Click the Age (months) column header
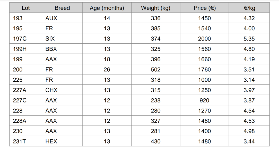The width and height of the screenshot is (279, 152). (x=107, y=8)
